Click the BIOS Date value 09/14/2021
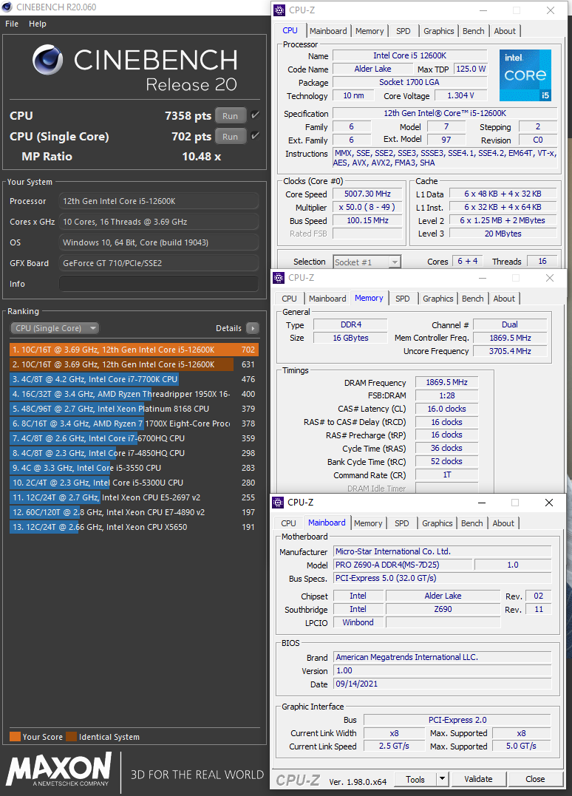 (442, 684)
